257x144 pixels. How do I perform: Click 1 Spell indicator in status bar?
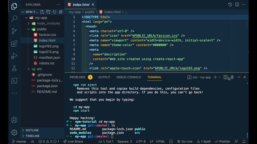pos(204,142)
